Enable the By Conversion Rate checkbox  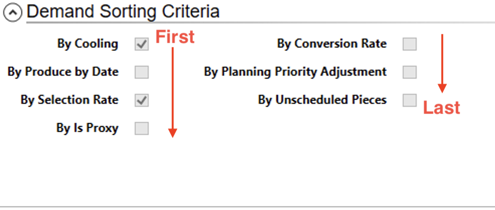[410, 44]
